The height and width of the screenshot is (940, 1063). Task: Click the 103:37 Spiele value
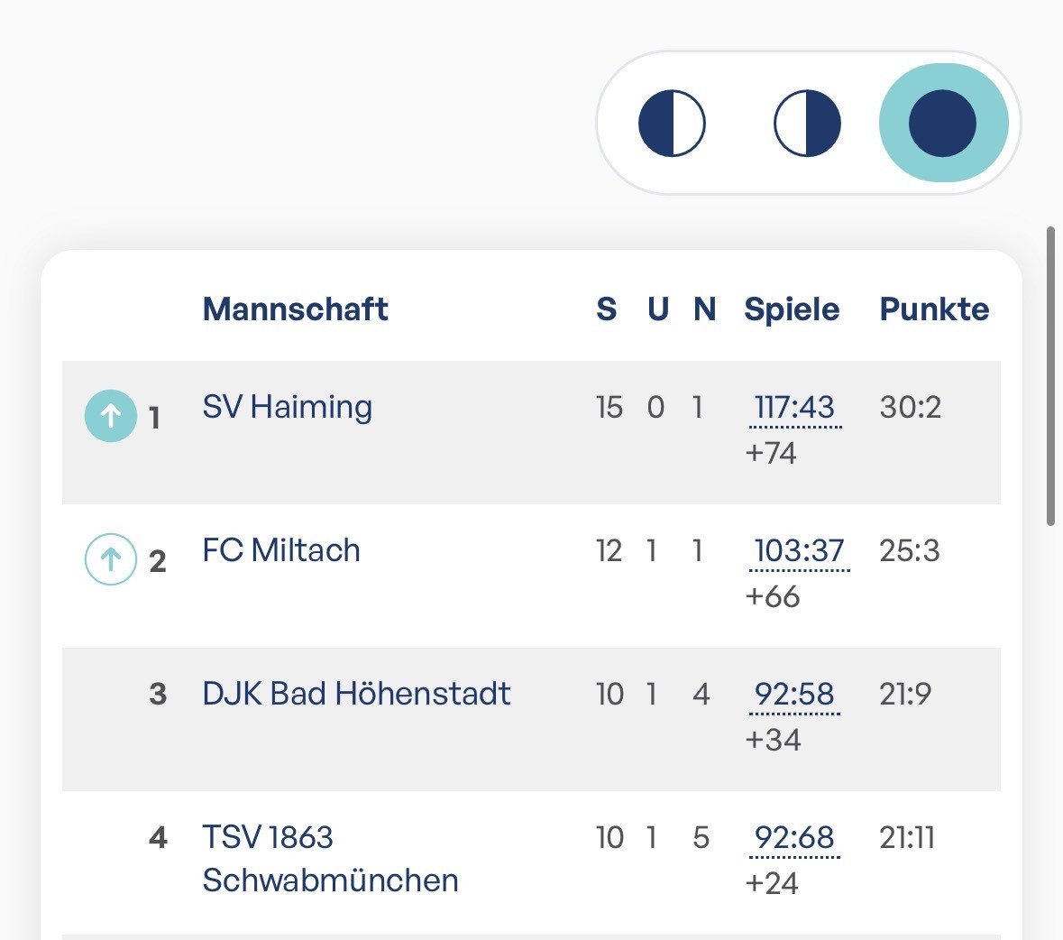click(800, 550)
